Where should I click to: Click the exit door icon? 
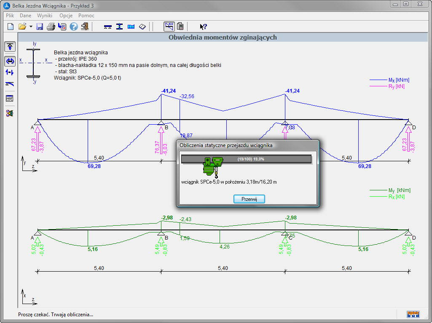coord(85,27)
